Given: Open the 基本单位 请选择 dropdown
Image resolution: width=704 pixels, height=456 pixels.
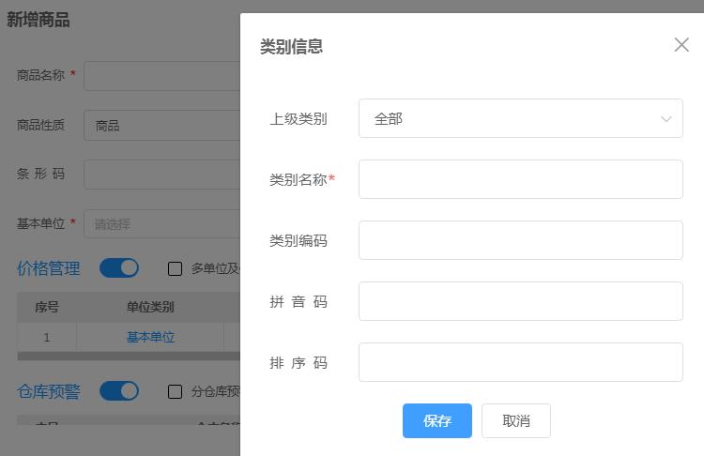Looking at the screenshot, I should point(162,223).
